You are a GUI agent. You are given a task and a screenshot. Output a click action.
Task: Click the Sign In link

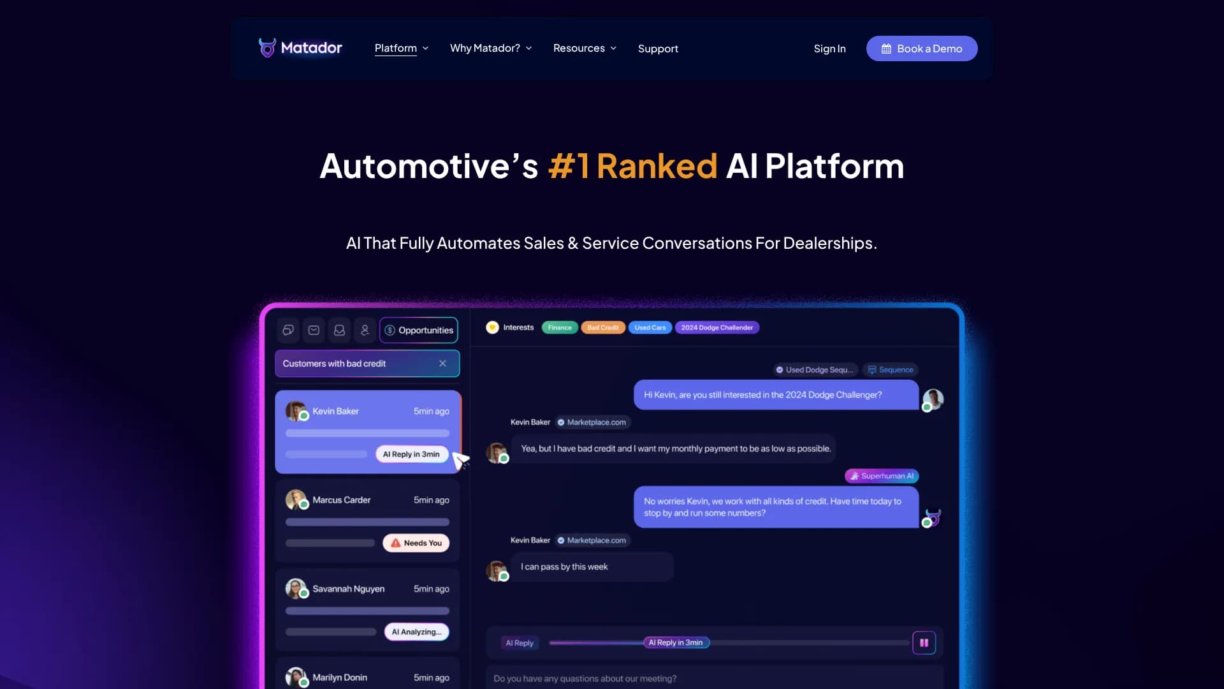[829, 48]
